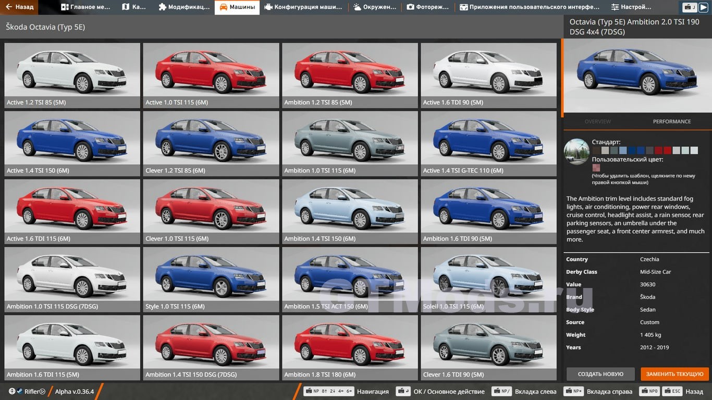This screenshot has height=400, width=712.
Task: Click the Škoda Octavia (Typ 5E) heading
Action: (x=45, y=27)
